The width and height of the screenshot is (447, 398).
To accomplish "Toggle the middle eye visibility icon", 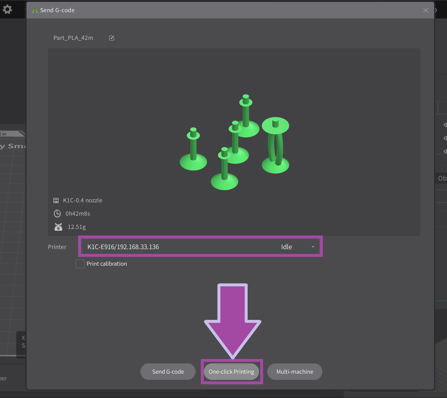I will click(x=445, y=138).
